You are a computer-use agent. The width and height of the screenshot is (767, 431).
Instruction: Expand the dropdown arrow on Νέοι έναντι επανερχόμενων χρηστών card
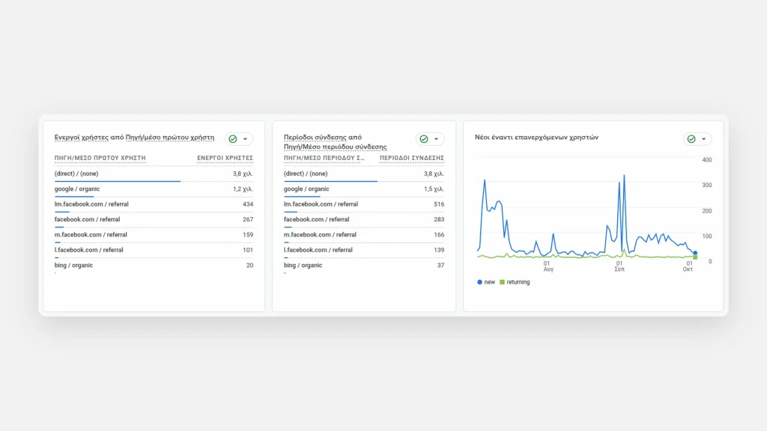tap(704, 138)
